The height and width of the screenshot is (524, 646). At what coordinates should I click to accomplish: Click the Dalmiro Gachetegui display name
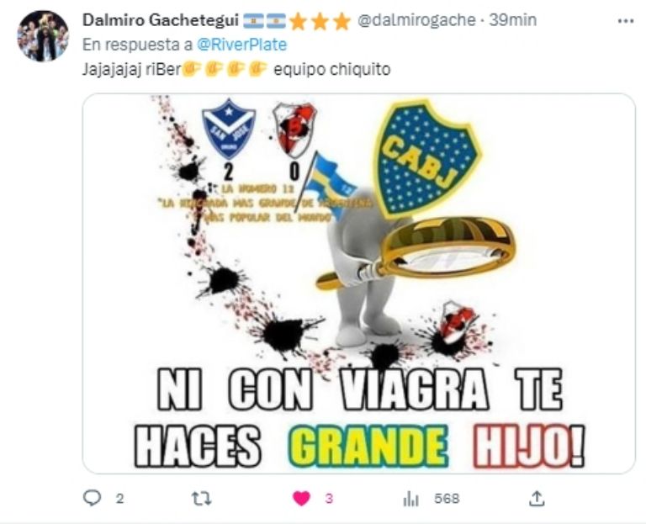click(x=161, y=20)
